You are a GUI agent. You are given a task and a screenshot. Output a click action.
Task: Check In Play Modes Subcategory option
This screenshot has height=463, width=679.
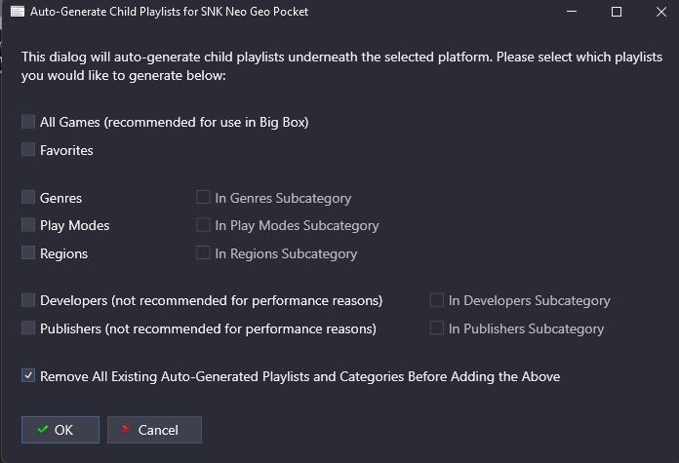click(203, 225)
